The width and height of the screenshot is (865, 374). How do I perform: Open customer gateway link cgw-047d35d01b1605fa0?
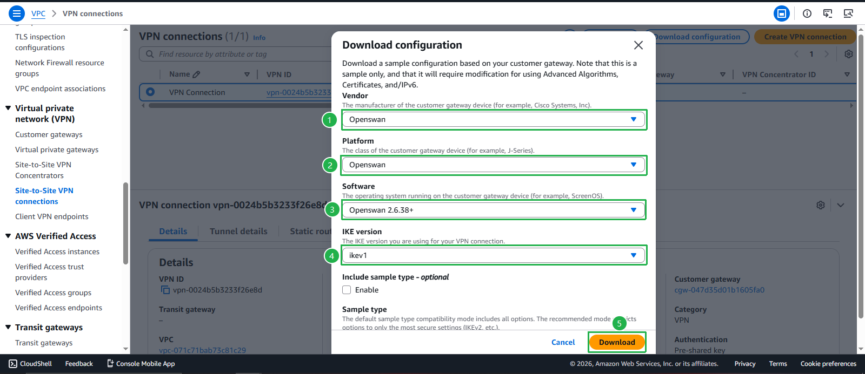click(x=719, y=290)
